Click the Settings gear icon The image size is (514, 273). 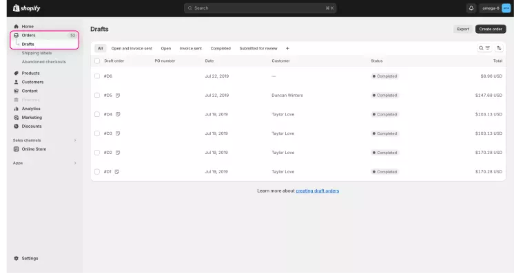pyautogui.click(x=16, y=259)
